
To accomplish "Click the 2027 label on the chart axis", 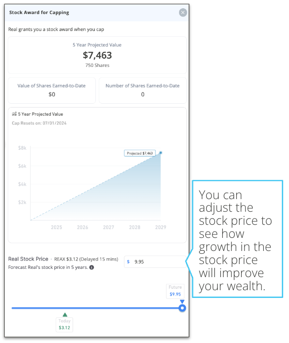I will [x=108, y=227].
